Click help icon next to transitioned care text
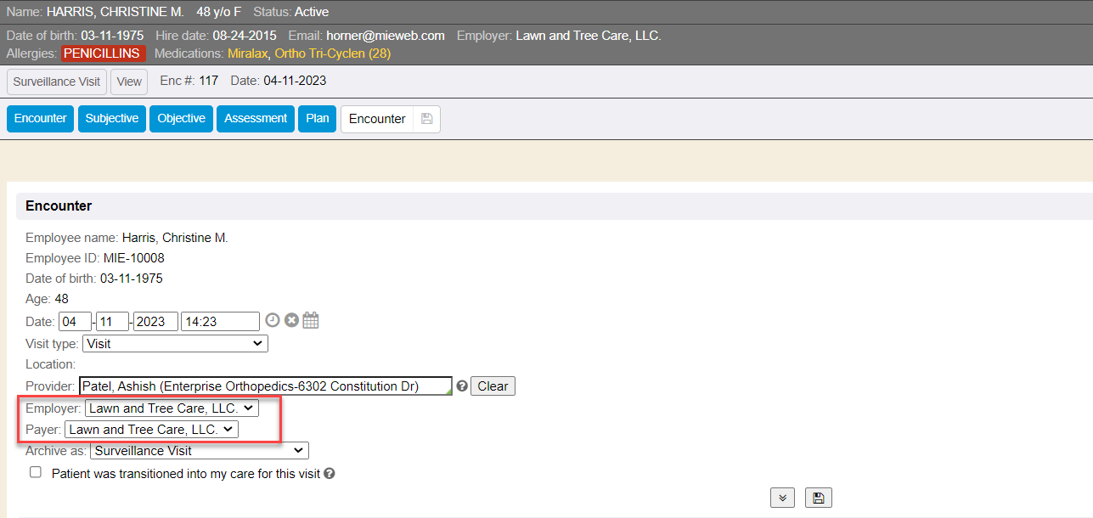1093x518 pixels. pos(330,474)
